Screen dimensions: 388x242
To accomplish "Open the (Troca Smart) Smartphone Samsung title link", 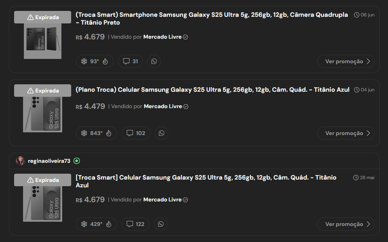I will point(211,18).
